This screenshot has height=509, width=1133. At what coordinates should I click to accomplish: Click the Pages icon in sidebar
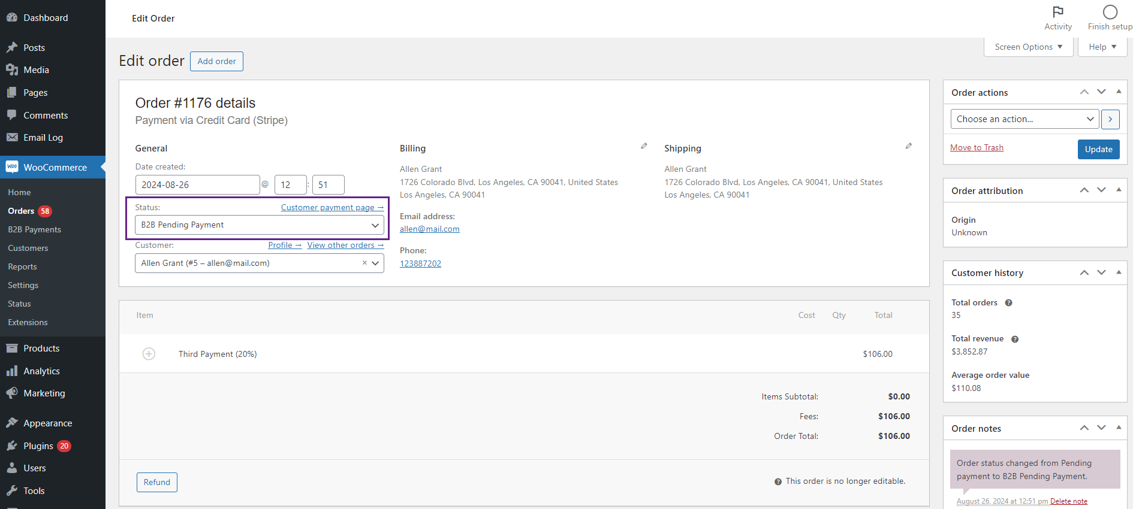(x=12, y=93)
